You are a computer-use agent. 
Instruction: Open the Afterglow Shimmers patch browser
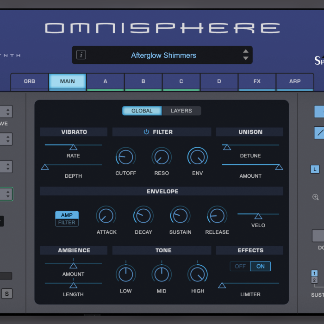point(163,55)
